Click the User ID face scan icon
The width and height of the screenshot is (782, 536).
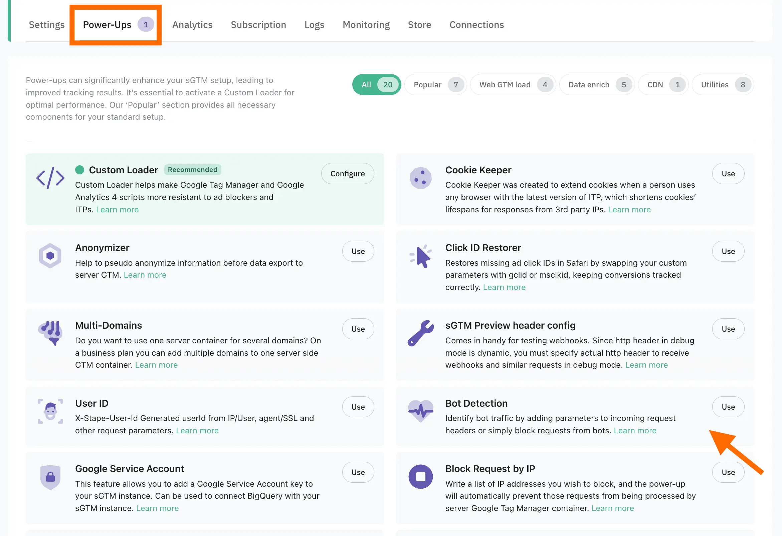click(50, 411)
